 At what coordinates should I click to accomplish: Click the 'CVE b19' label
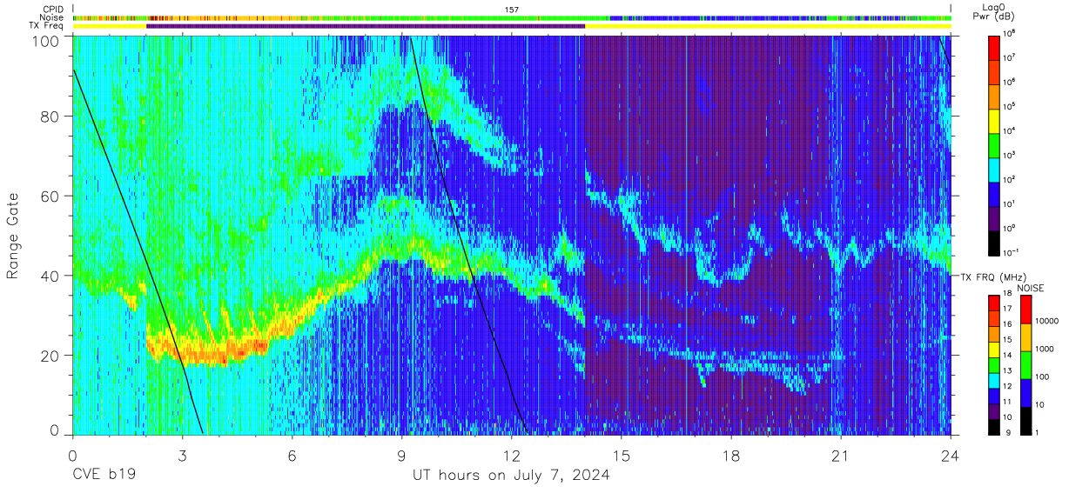pyautogui.click(x=104, y=476)
